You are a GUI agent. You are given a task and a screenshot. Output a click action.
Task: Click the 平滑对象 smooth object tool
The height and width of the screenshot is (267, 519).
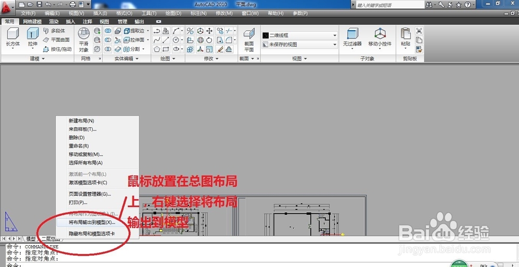84,40
